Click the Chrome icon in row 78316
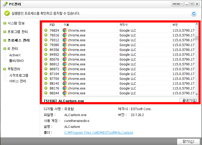This screenshot has height=145, width=202. tap(65, 35)
